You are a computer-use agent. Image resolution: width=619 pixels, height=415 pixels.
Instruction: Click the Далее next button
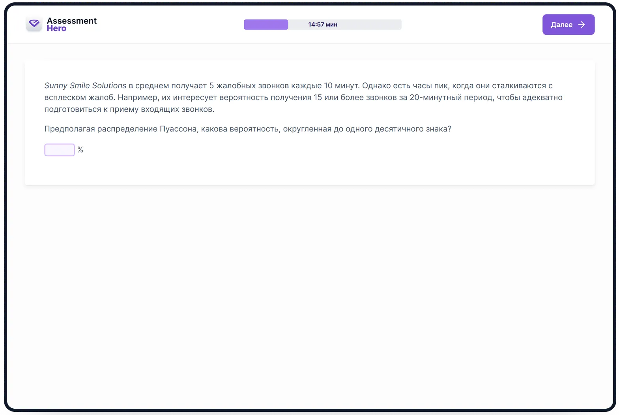tap(568, 24)
